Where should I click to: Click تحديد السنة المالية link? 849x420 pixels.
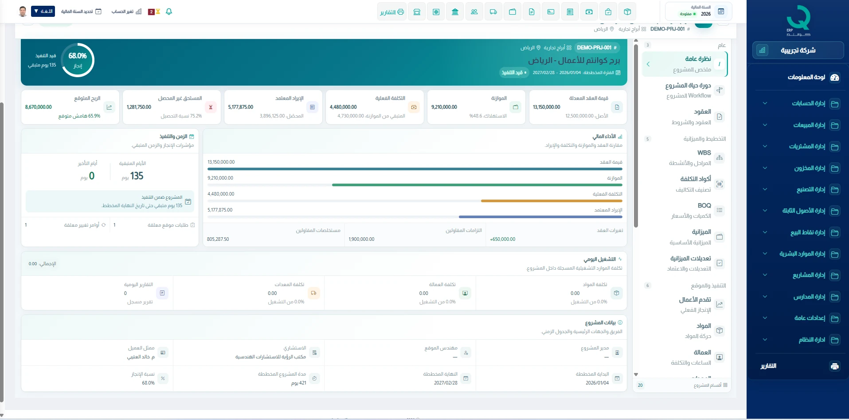(x=81, y=12)
